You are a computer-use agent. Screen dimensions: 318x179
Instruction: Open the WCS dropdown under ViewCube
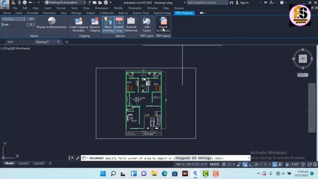coord(303,75)
